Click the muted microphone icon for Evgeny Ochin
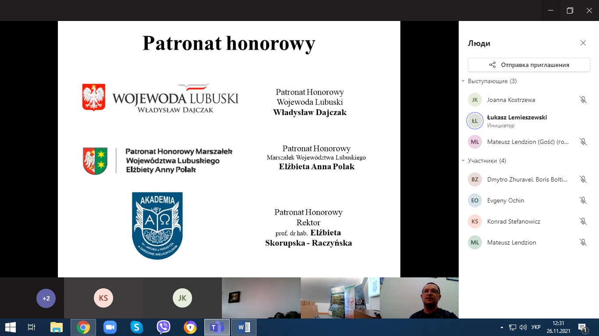The image size is (599, 336). click(x=583, y=200)
